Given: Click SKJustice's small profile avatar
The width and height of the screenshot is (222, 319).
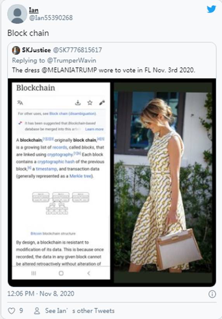Looking at the screenshot, I should tap(16, 50).
